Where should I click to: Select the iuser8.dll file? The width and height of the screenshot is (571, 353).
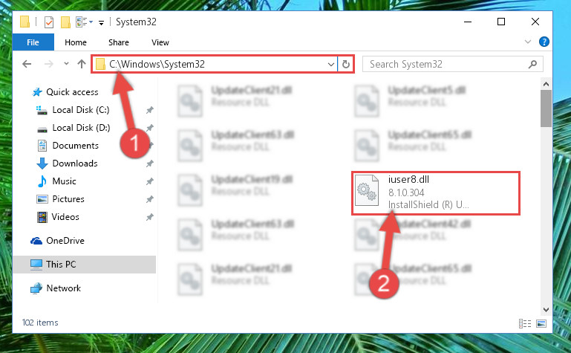tap(436, 192)
